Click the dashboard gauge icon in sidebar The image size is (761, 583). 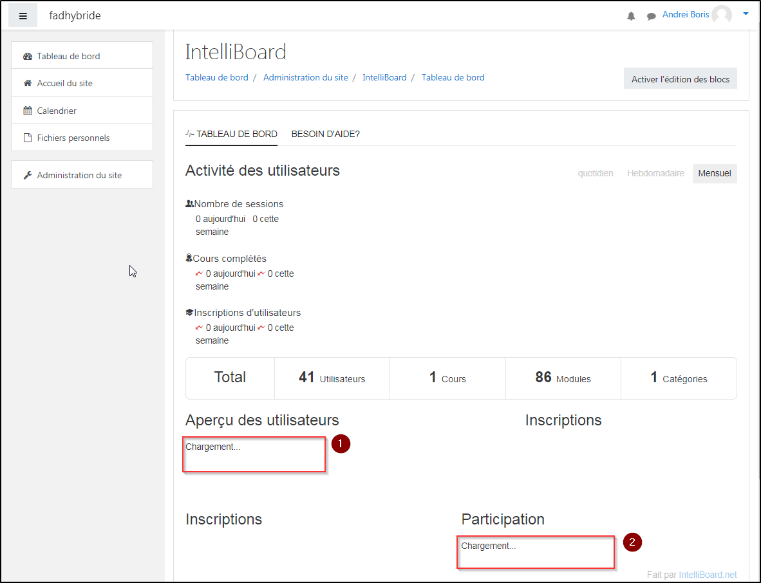(x=28, y=57)
